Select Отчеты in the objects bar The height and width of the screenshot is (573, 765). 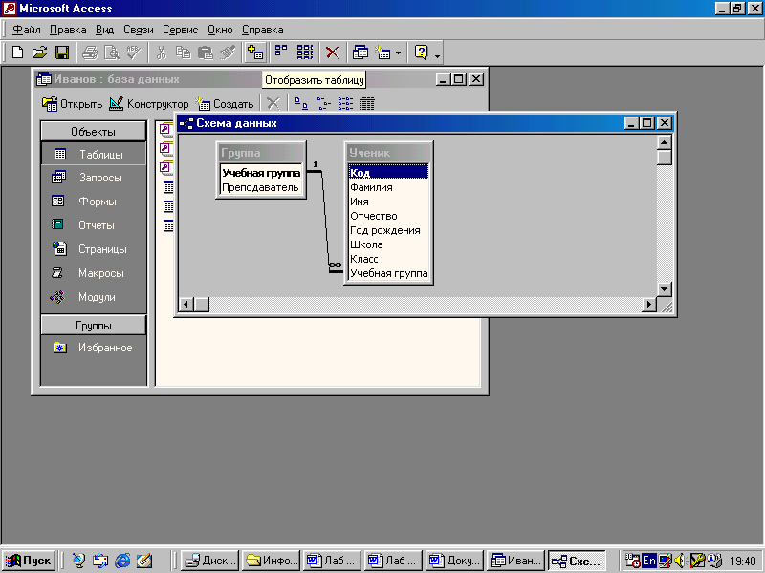click(x=94, y=225)
